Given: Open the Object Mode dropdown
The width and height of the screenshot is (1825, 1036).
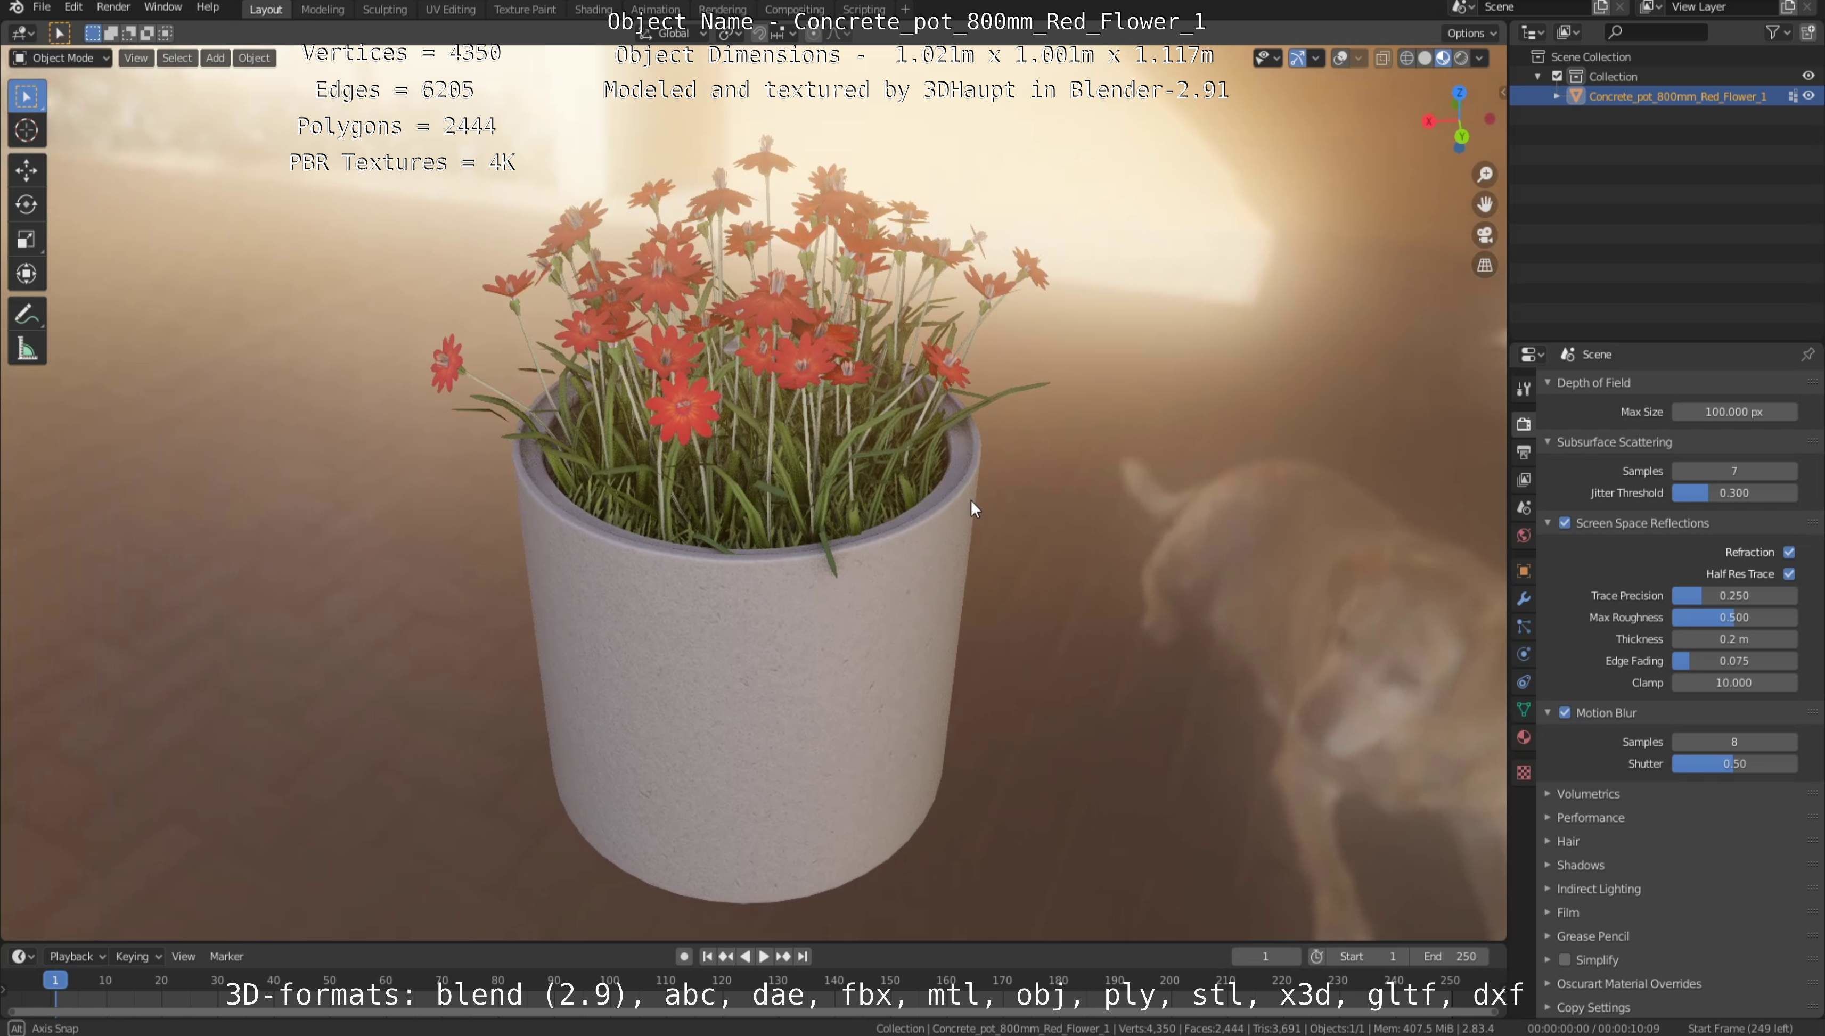Looking at the screenshot, I should (x=61, y=59).
